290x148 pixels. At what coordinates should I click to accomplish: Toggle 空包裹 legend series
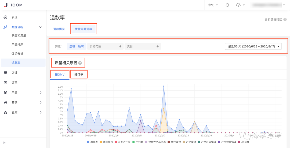coord(138,142)
